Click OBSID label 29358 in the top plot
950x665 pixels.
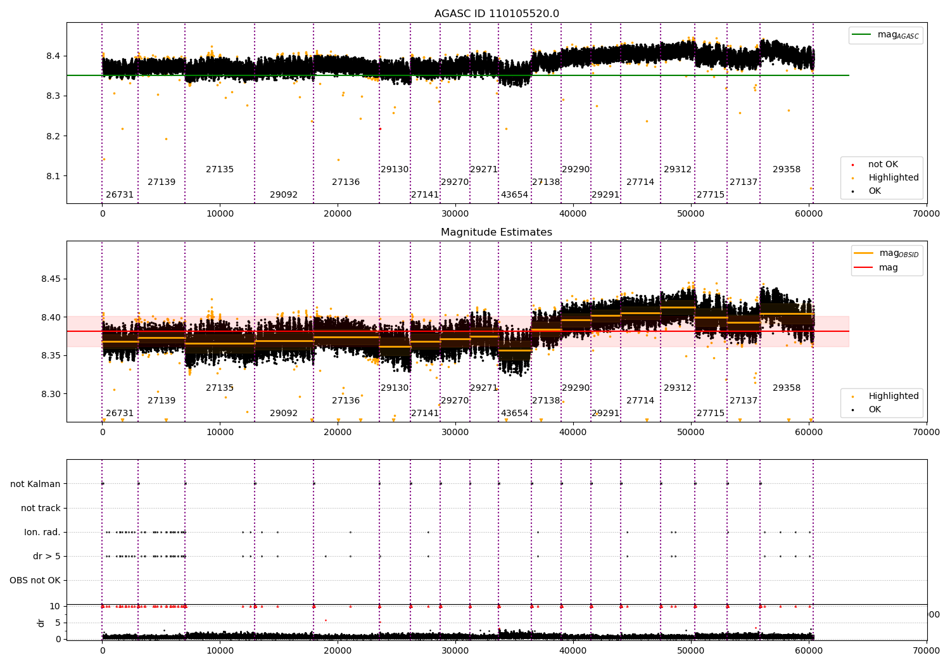tap(787, 169)
